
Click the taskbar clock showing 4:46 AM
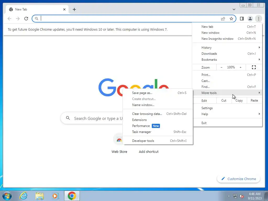(255, 196)
